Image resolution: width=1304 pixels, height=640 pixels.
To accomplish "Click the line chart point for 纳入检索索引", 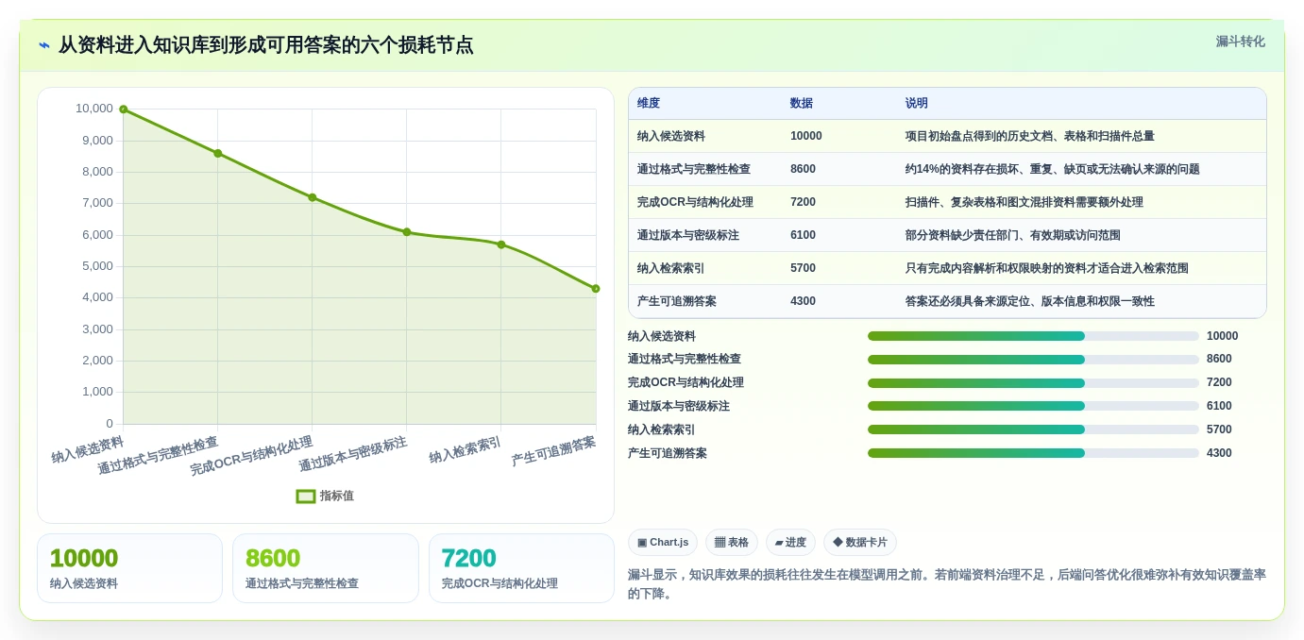I will click(500, 244).
